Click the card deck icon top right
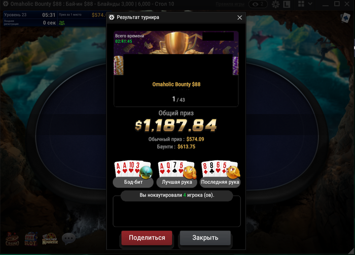355x255 pixels. (345, 18)
